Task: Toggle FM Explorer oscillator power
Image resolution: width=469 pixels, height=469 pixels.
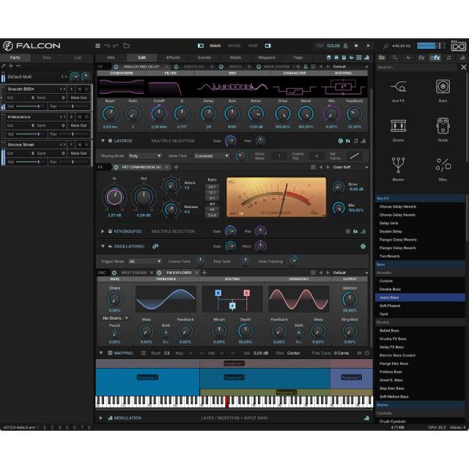Action: point(160,273)
